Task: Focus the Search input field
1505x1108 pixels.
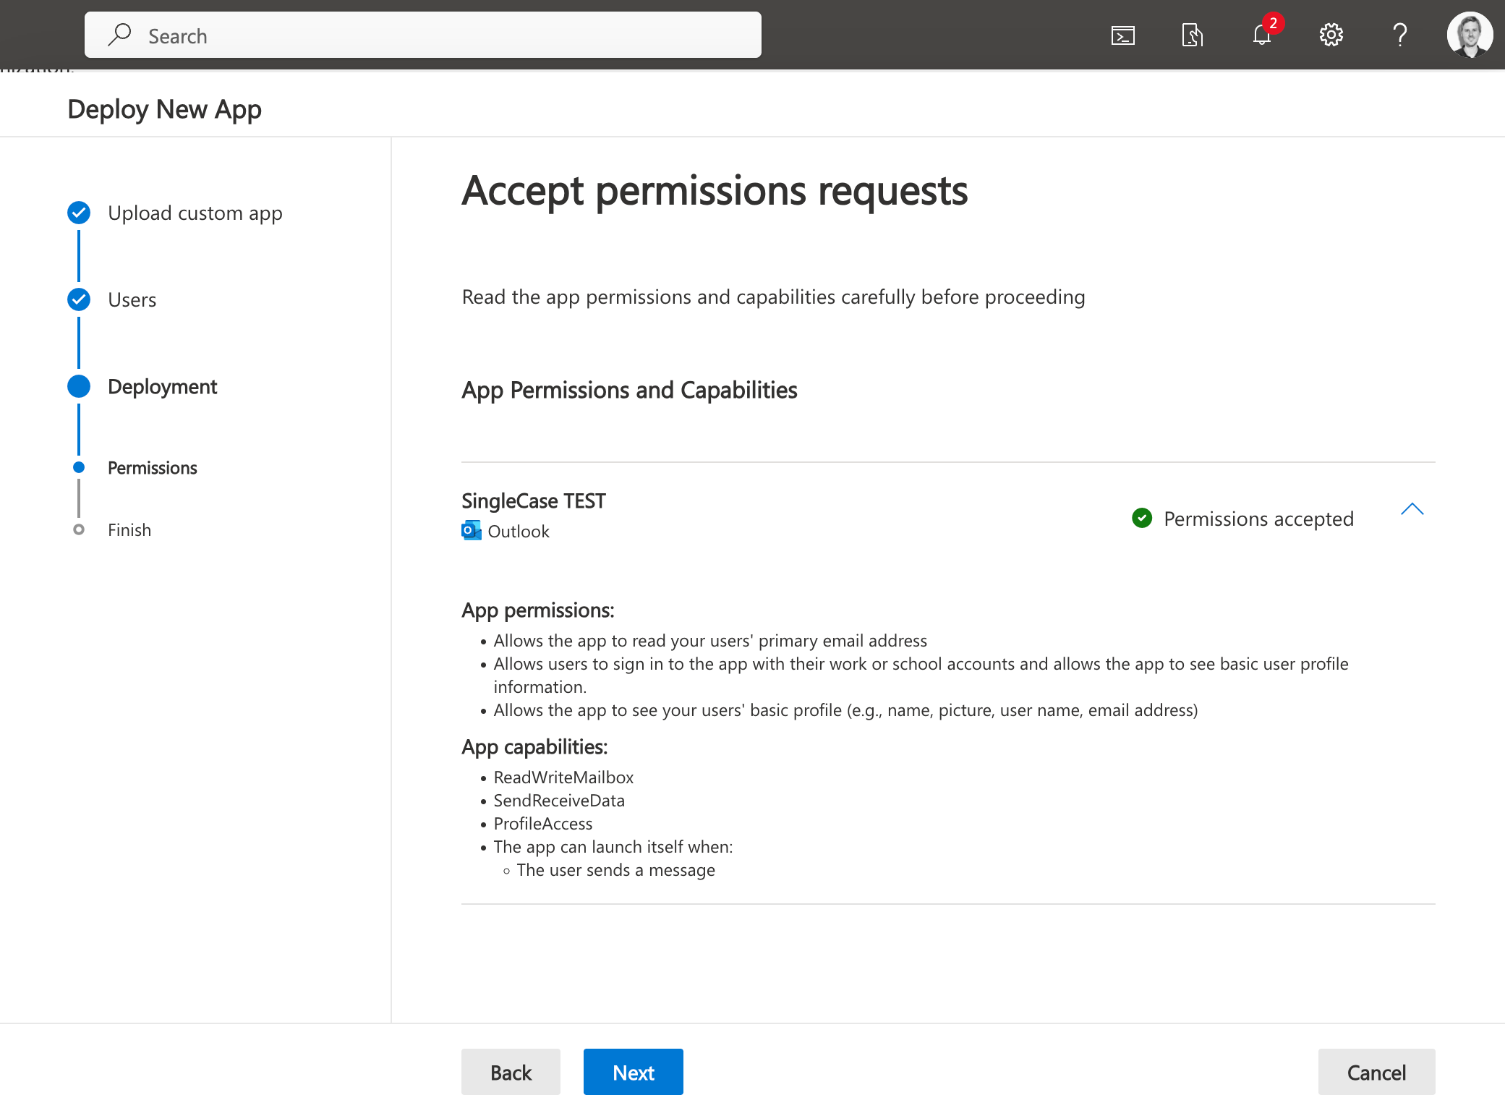Action: 423,35
